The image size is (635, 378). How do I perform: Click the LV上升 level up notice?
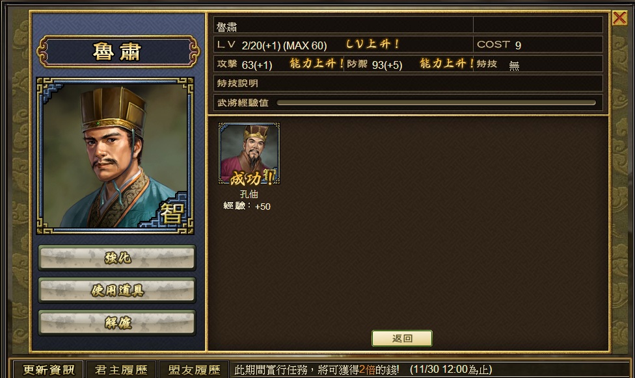pos(373,44)
